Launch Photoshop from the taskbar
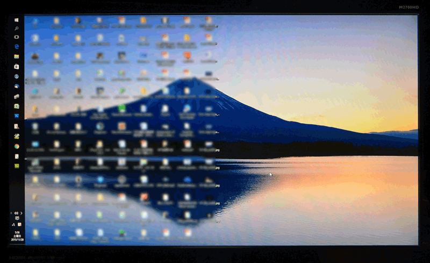430x263 pixels. tap(17, 116)
